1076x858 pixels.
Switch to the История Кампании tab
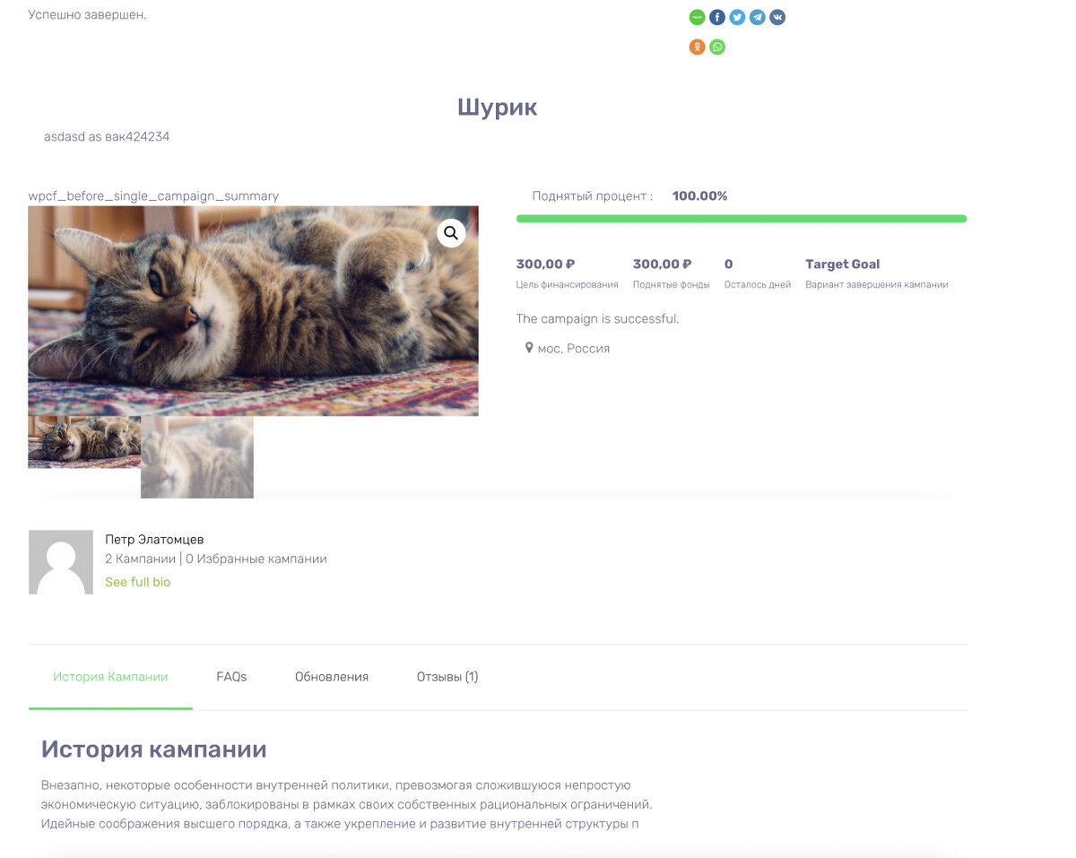(x=110, y=677)
